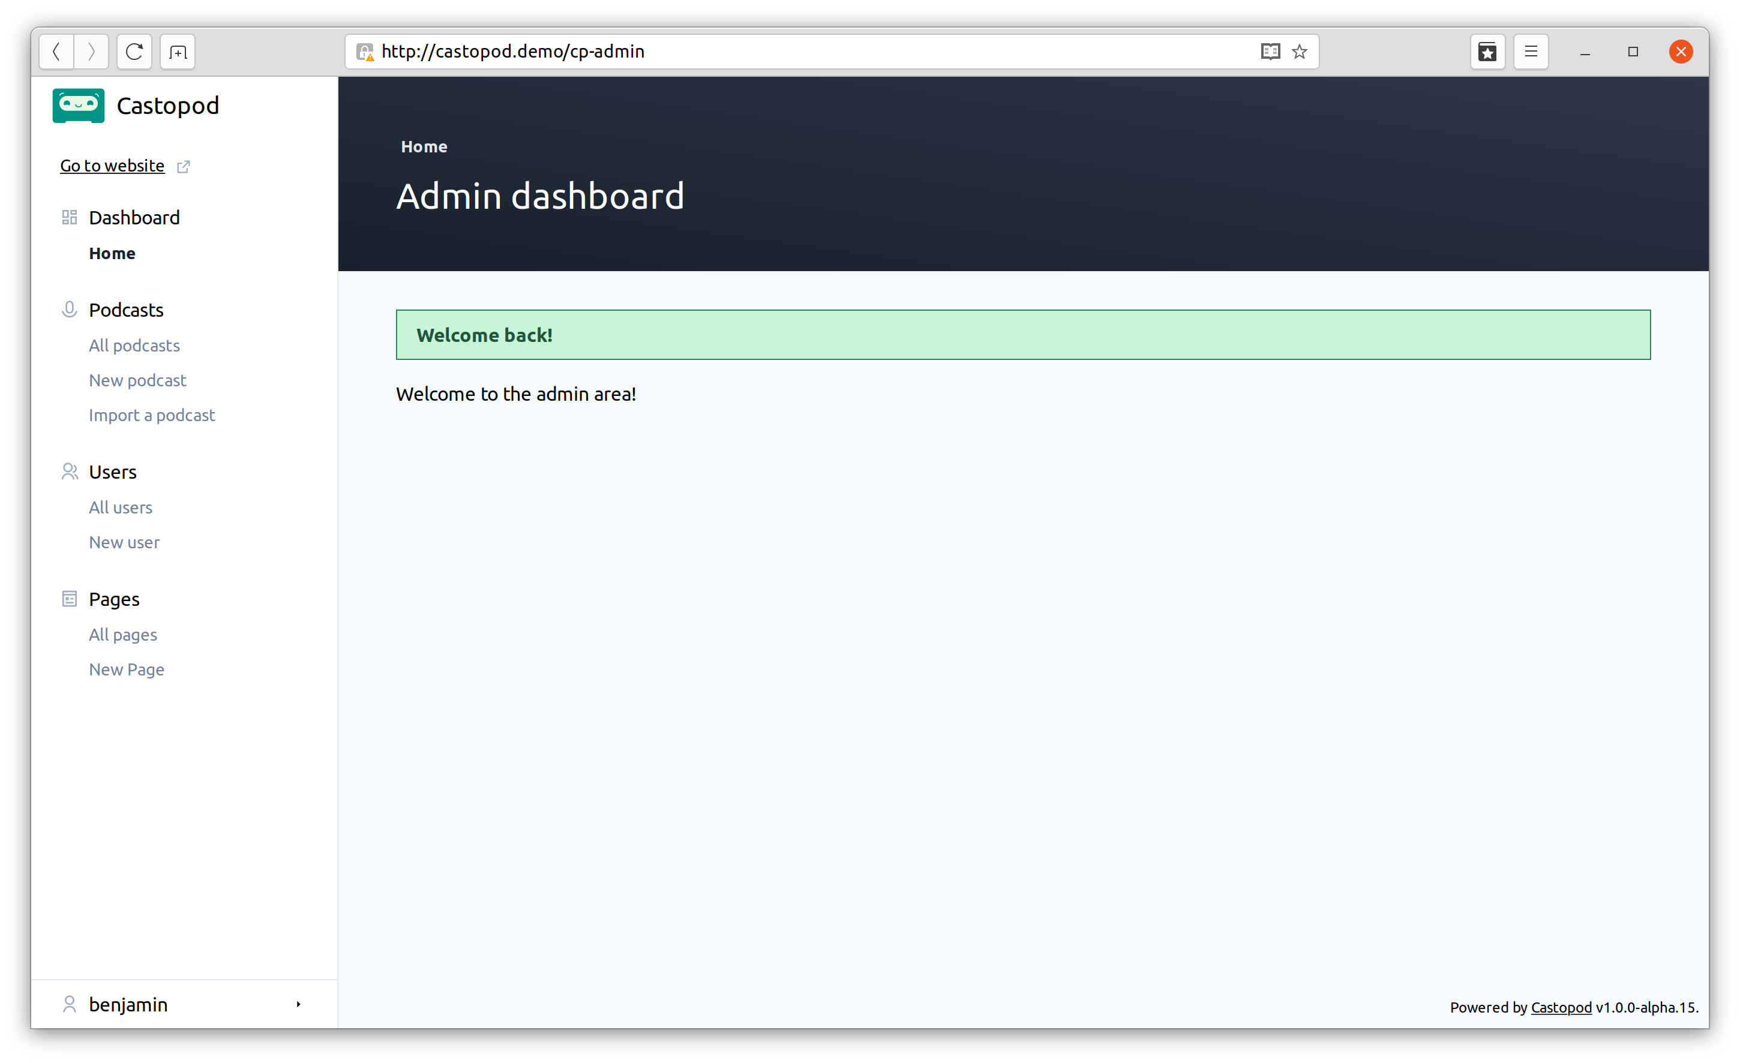Follow the Go to website link
This screenshot has height=1063, width=1740.
pos(112,166)
